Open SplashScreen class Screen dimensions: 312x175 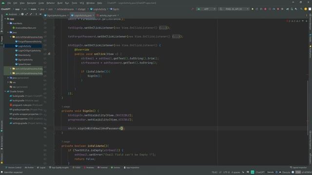tap(23, 64)
